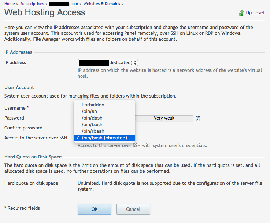The height and width of the screenshot is (223, 270).
Task: Click the green Up Level arrow icon
Action: 241,13
